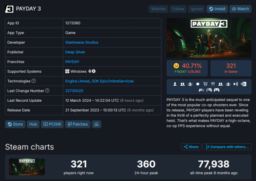Click the 321 In-Game counter box
256x181 pixels.
tap(231, 68)
